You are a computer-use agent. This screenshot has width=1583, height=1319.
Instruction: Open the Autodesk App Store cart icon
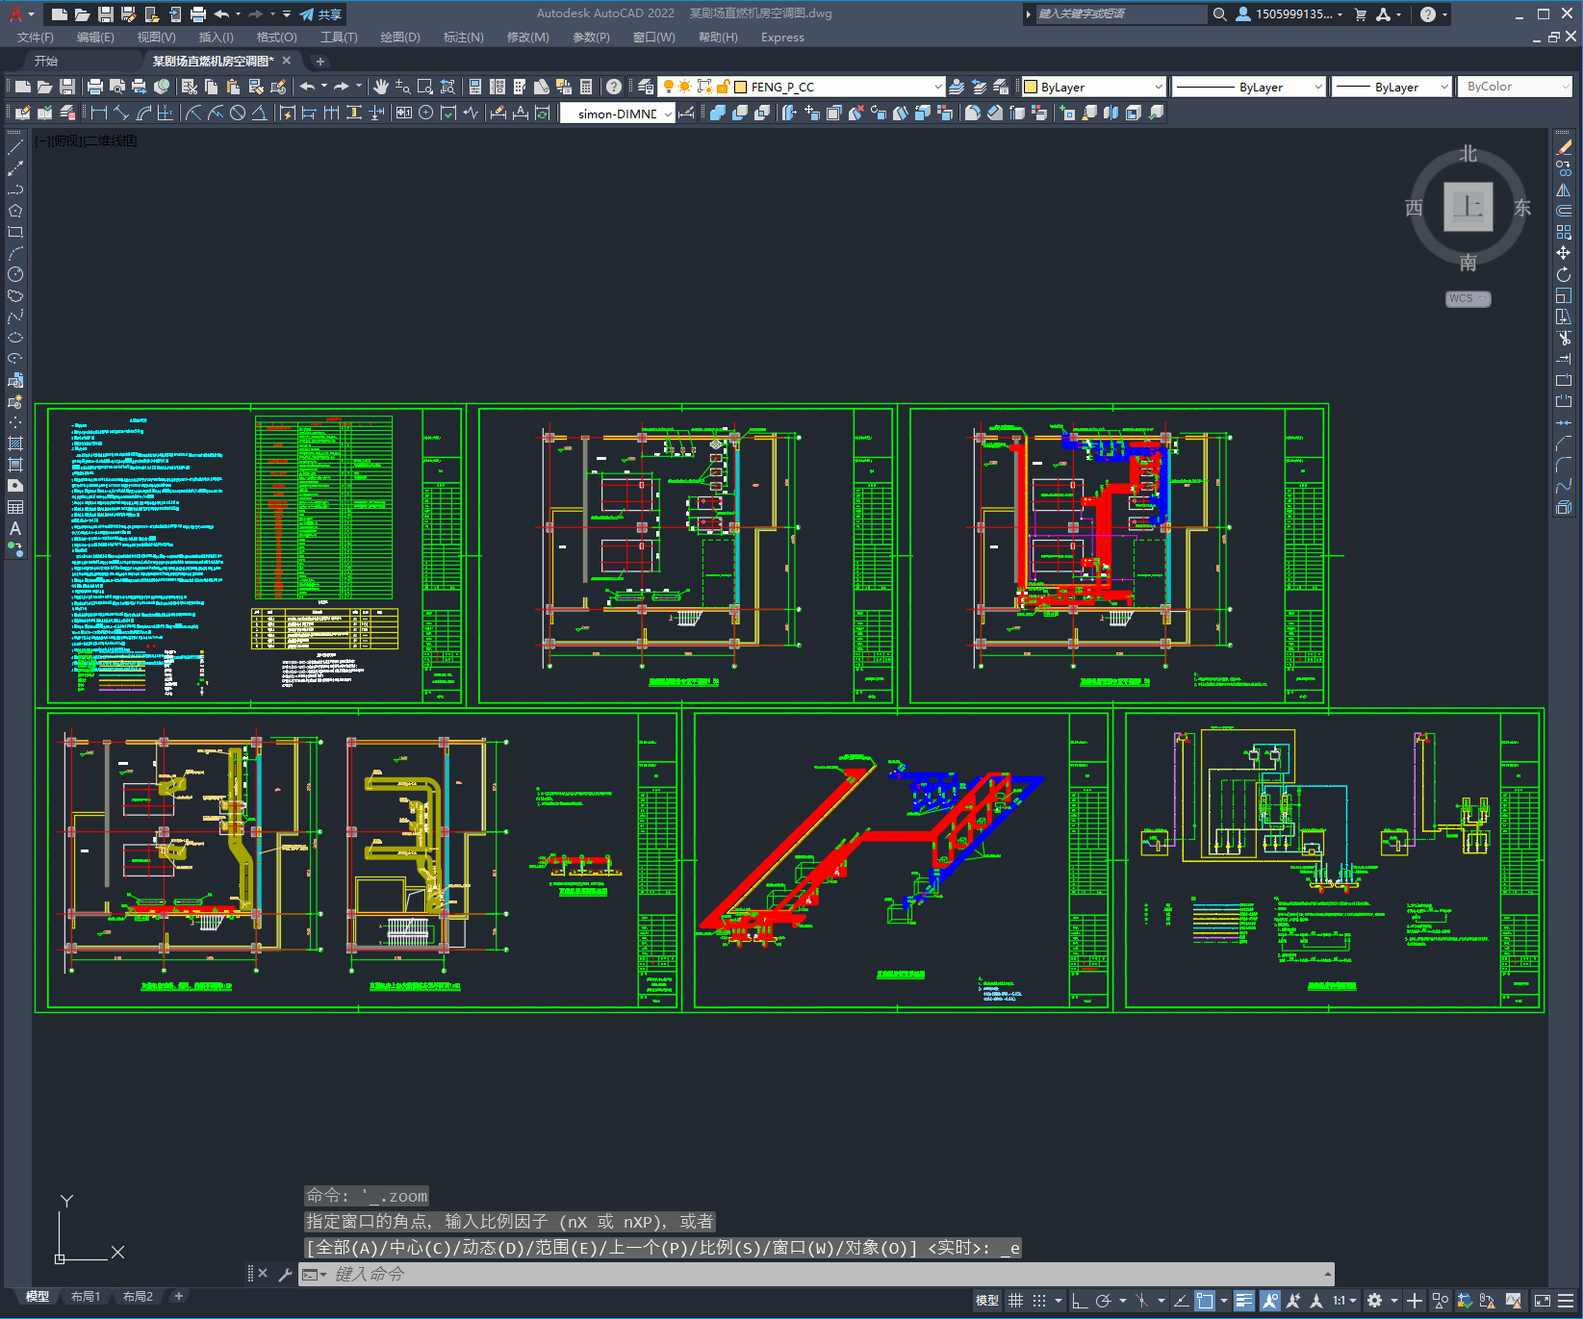click(1361, 14)
